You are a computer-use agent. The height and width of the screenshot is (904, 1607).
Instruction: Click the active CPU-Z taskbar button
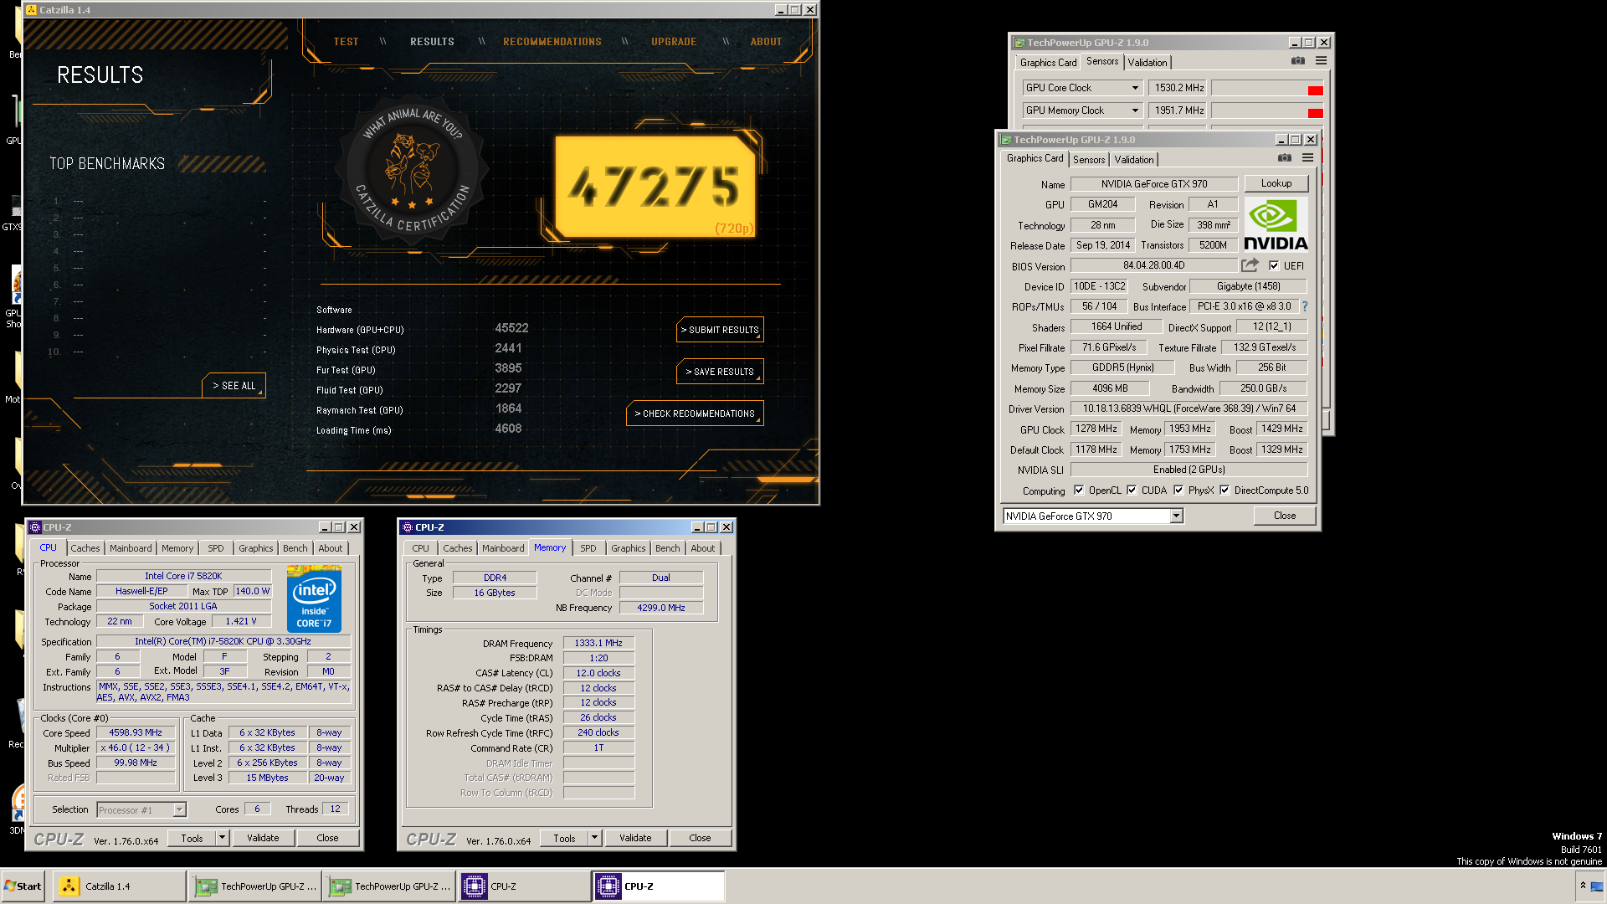(659, 886)
